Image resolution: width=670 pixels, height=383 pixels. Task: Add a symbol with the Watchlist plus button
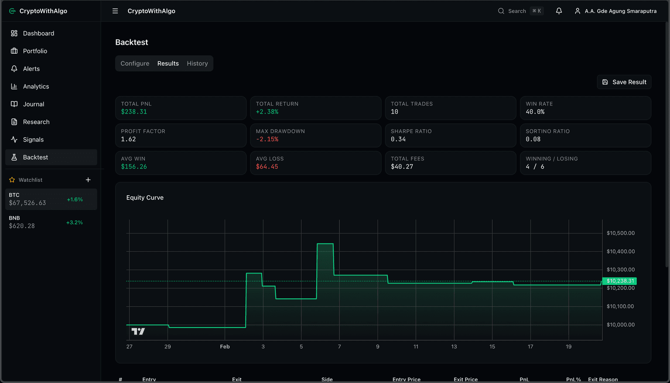click(88, 180)
